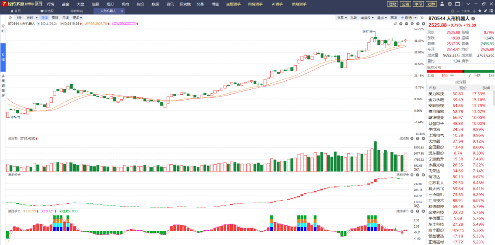
Task: Click the 自选 add to watchlist button
Action: (406, 18)
